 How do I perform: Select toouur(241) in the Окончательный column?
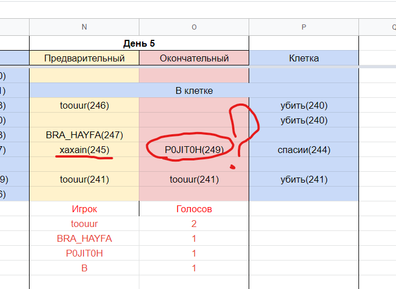point(194,180)
